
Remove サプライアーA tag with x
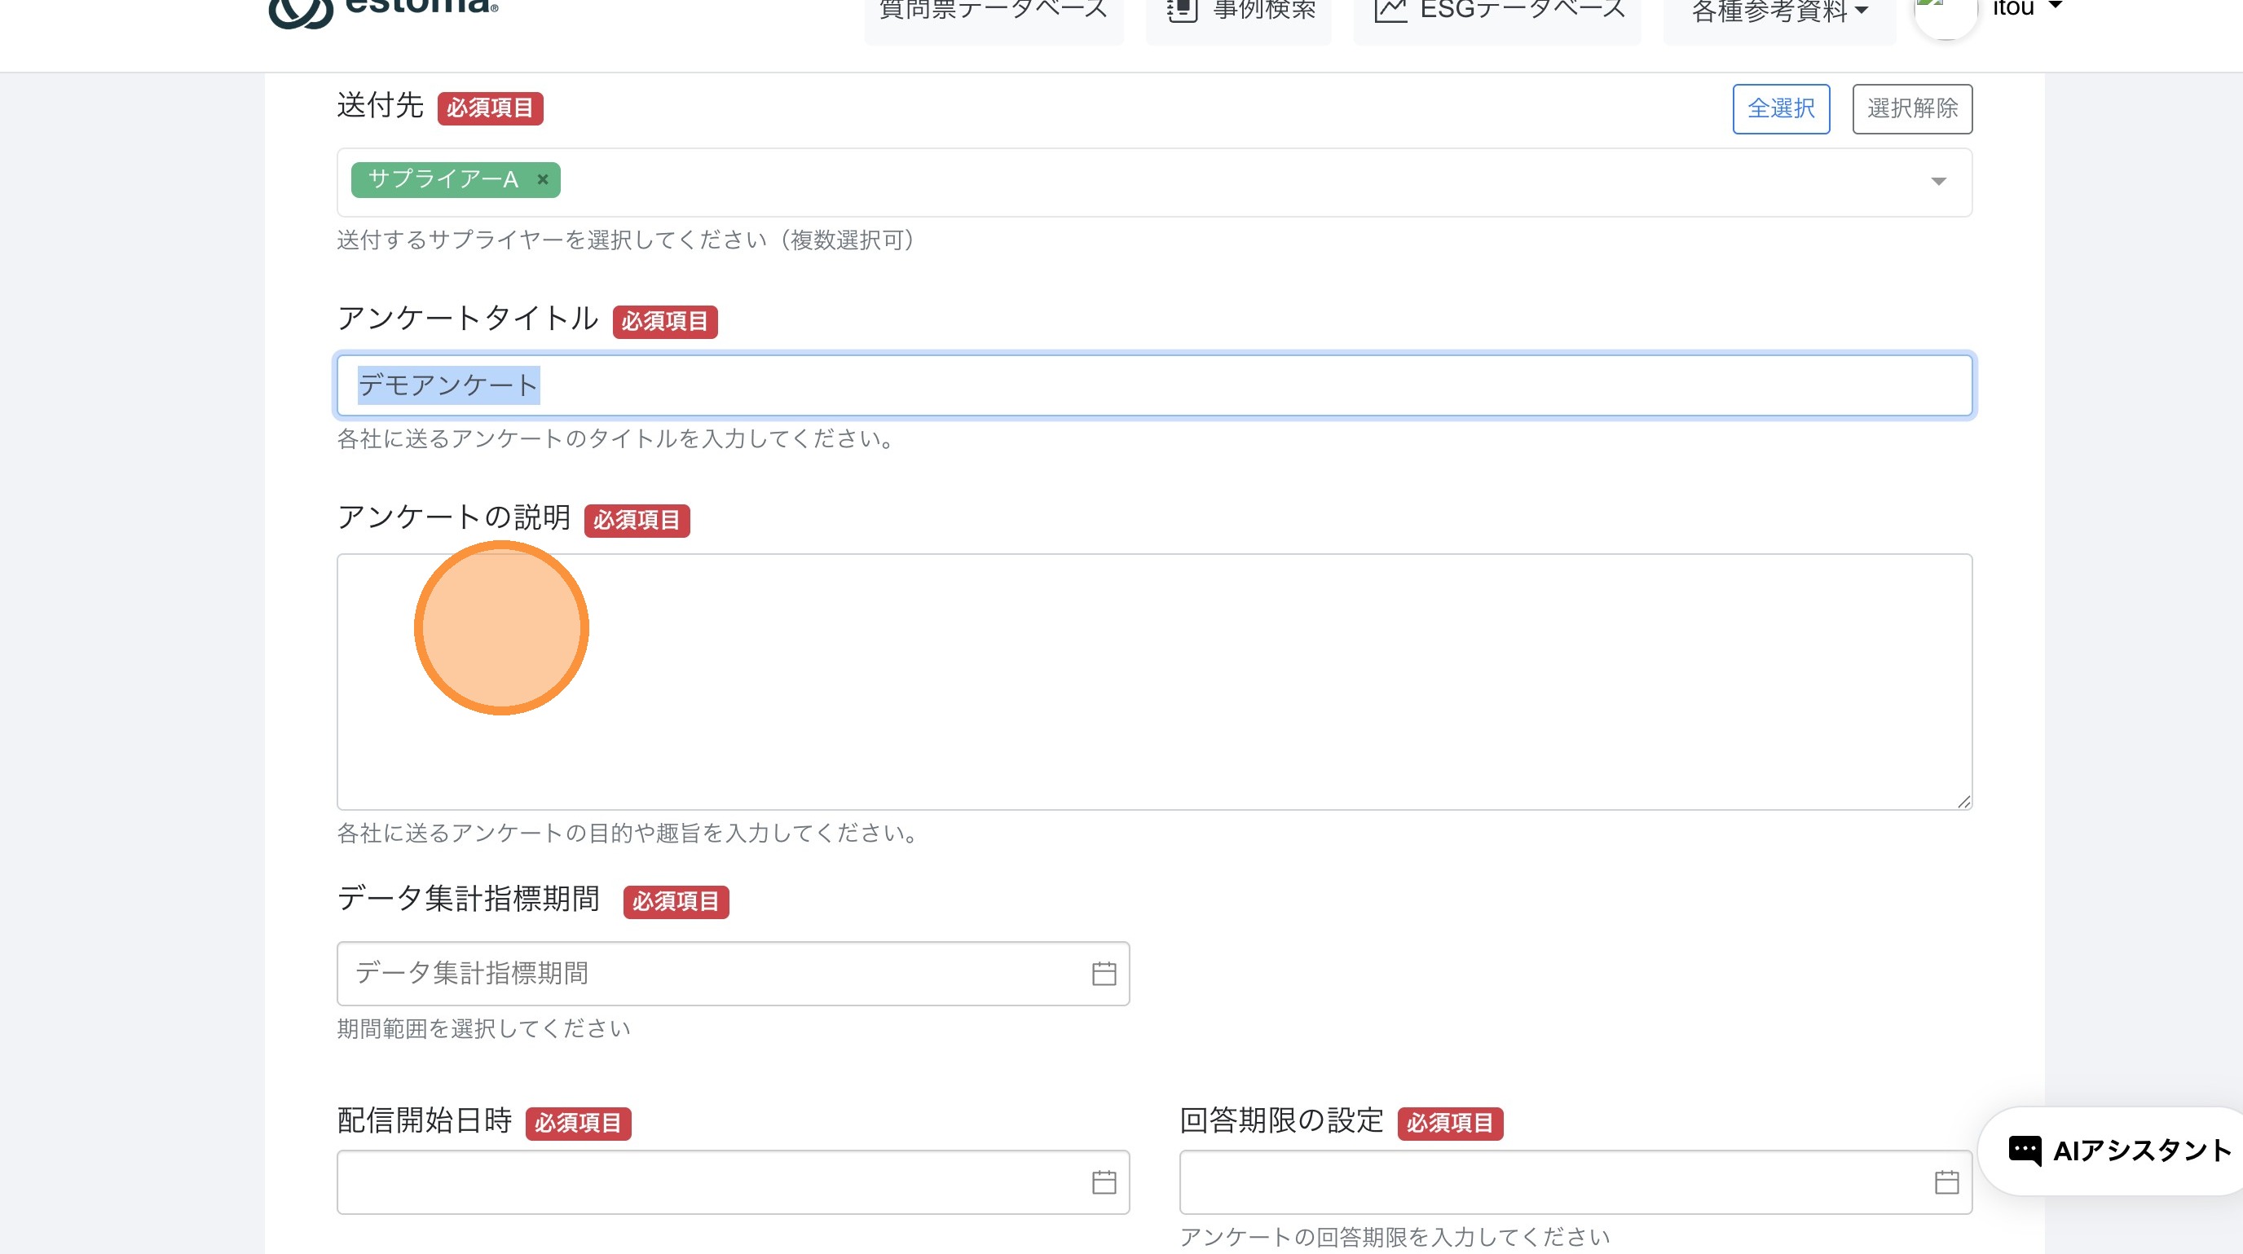pyautogui.click(x=543, y=179)
